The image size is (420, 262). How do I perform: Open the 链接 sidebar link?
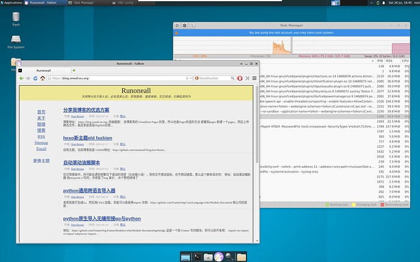tap(41, 124)
